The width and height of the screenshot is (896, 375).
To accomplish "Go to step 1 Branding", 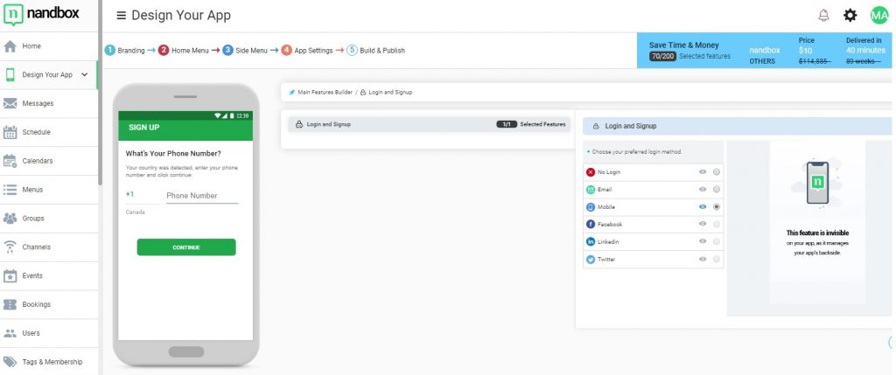I will [x=124, y=50].
